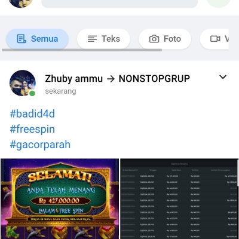Open the Zhuby ammu author name link

74,78
